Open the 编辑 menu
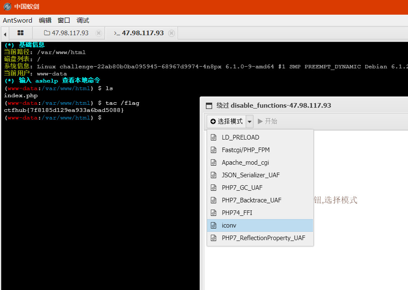408x290 pixels. click(x=45, y=20)
